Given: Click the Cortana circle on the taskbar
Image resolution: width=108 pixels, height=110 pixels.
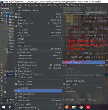Looking at the screenshot, I should (x=10, y=107).
